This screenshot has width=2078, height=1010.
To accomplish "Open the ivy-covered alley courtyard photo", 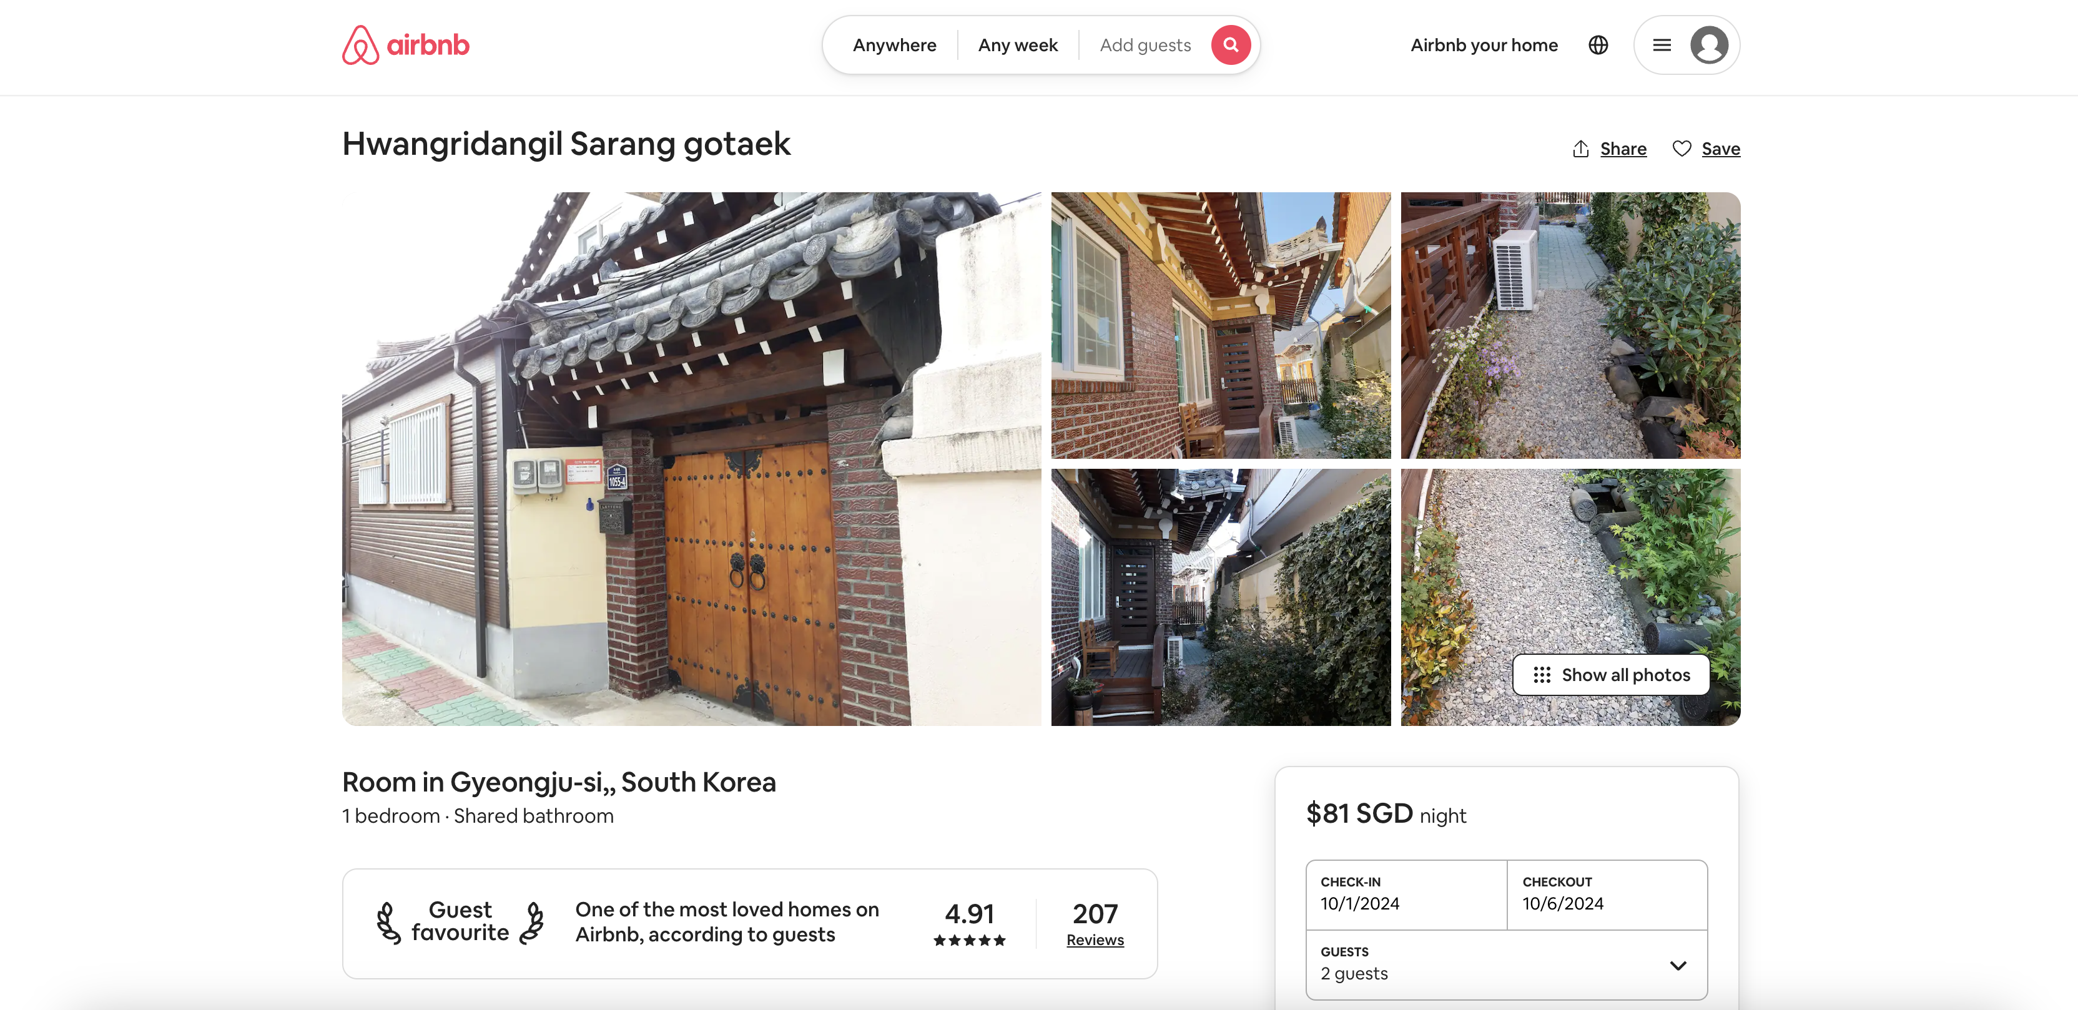I will [x=1221, y=597].
